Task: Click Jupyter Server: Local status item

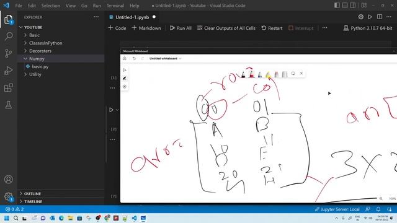Action: tap(337, 209)
